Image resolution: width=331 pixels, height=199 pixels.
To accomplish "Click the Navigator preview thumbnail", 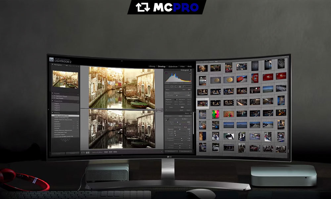I will 65,79.
